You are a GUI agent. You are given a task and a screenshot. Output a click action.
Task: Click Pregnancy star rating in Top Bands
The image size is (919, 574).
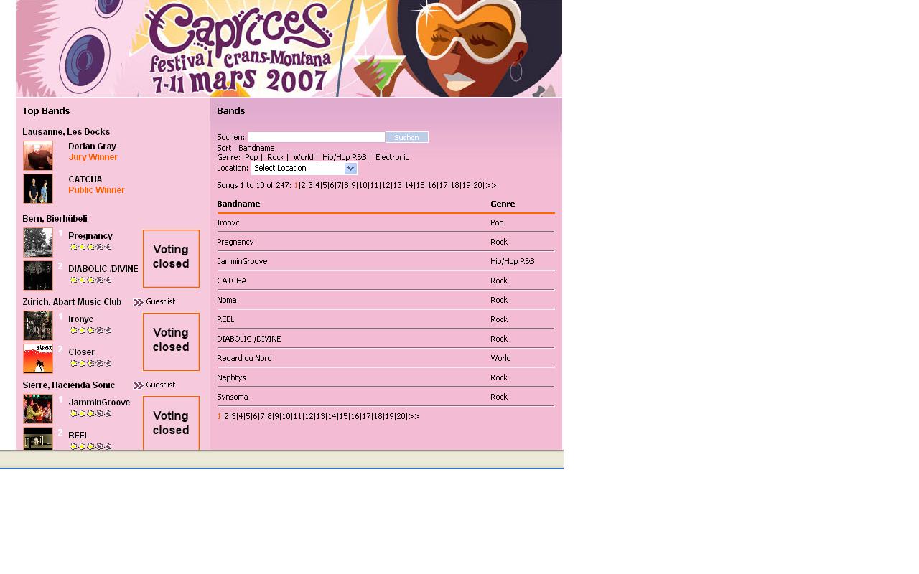click(90, 247)
